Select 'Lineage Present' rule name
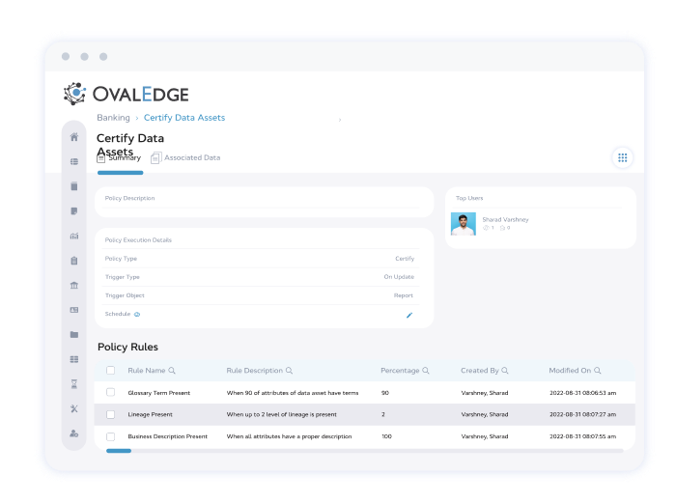This screenshot has width=676, height=503. pos(150,414)
